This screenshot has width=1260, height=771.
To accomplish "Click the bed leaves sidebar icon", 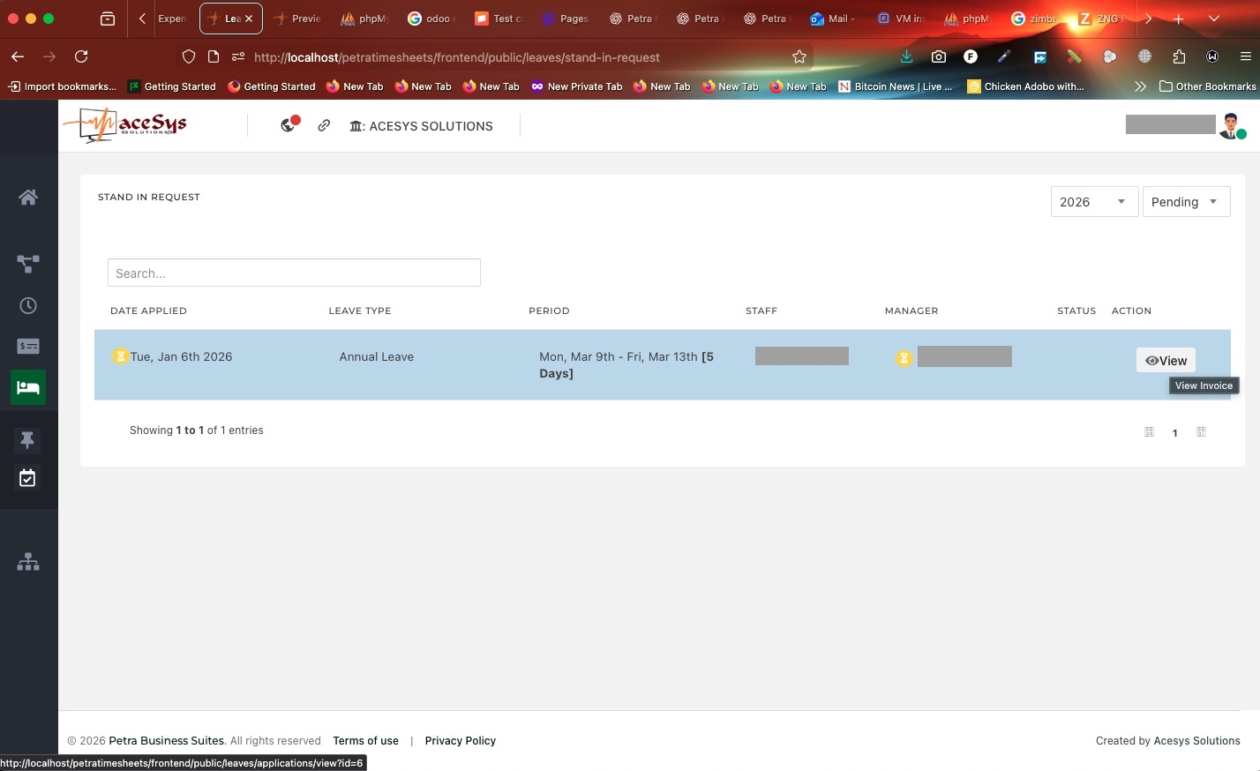I will tap(28, 387).
